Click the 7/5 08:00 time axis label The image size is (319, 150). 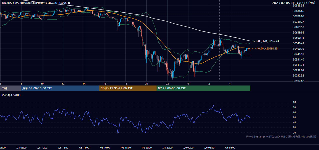click(x=21, y=148)
